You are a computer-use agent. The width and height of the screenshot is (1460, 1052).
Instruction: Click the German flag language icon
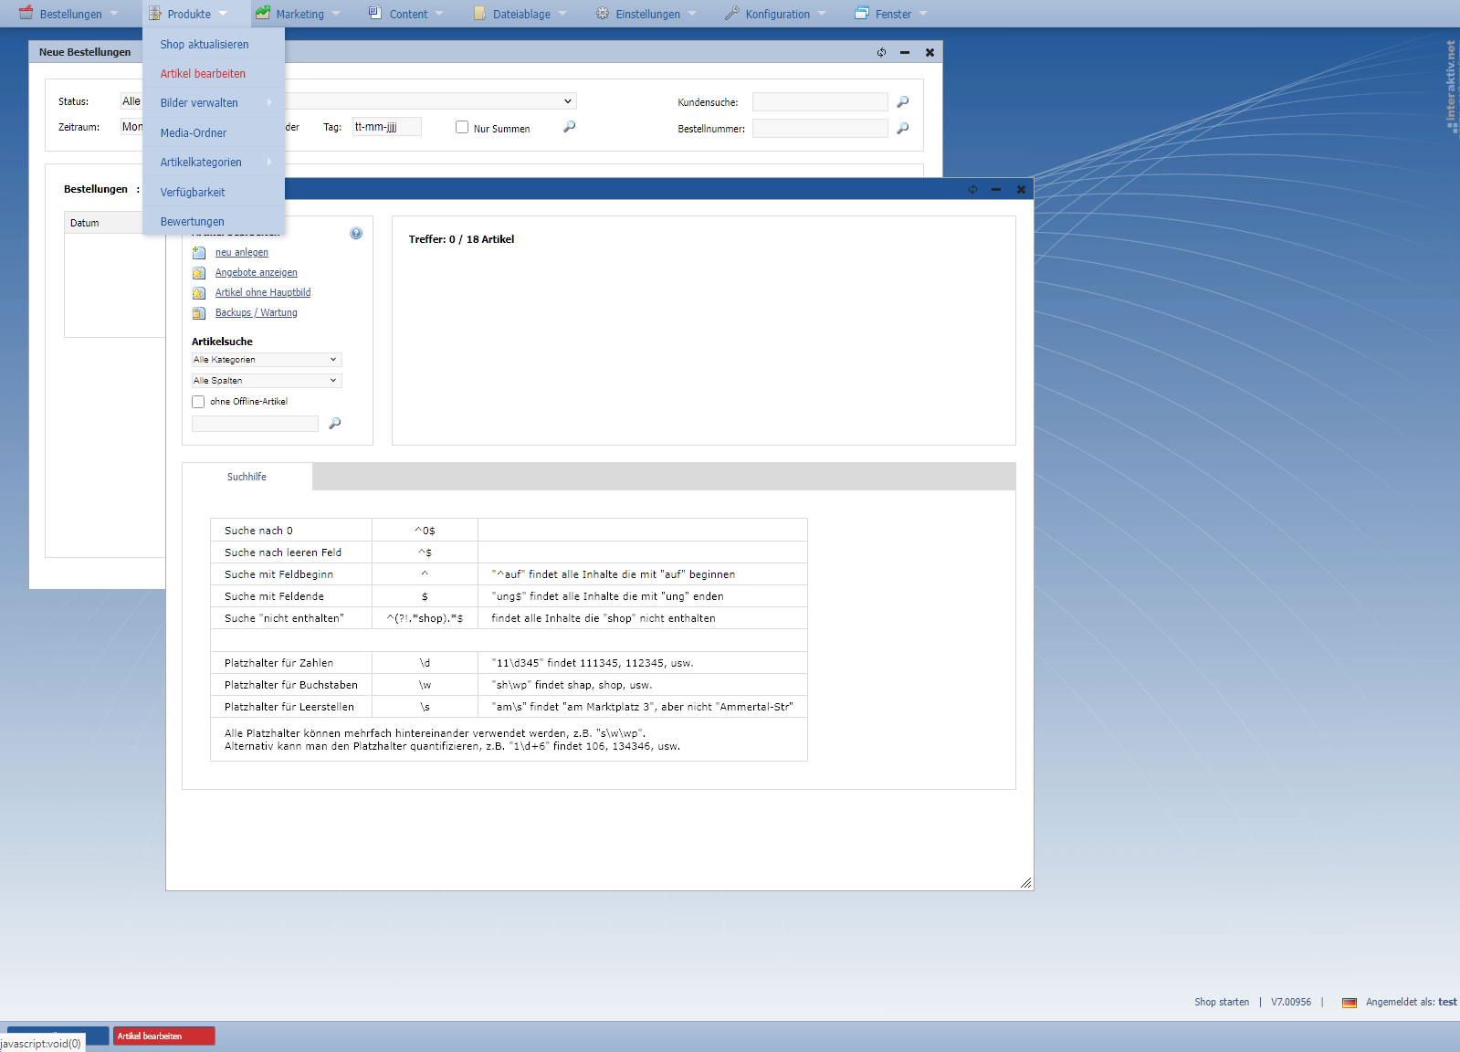[x=1349, y=1003]
